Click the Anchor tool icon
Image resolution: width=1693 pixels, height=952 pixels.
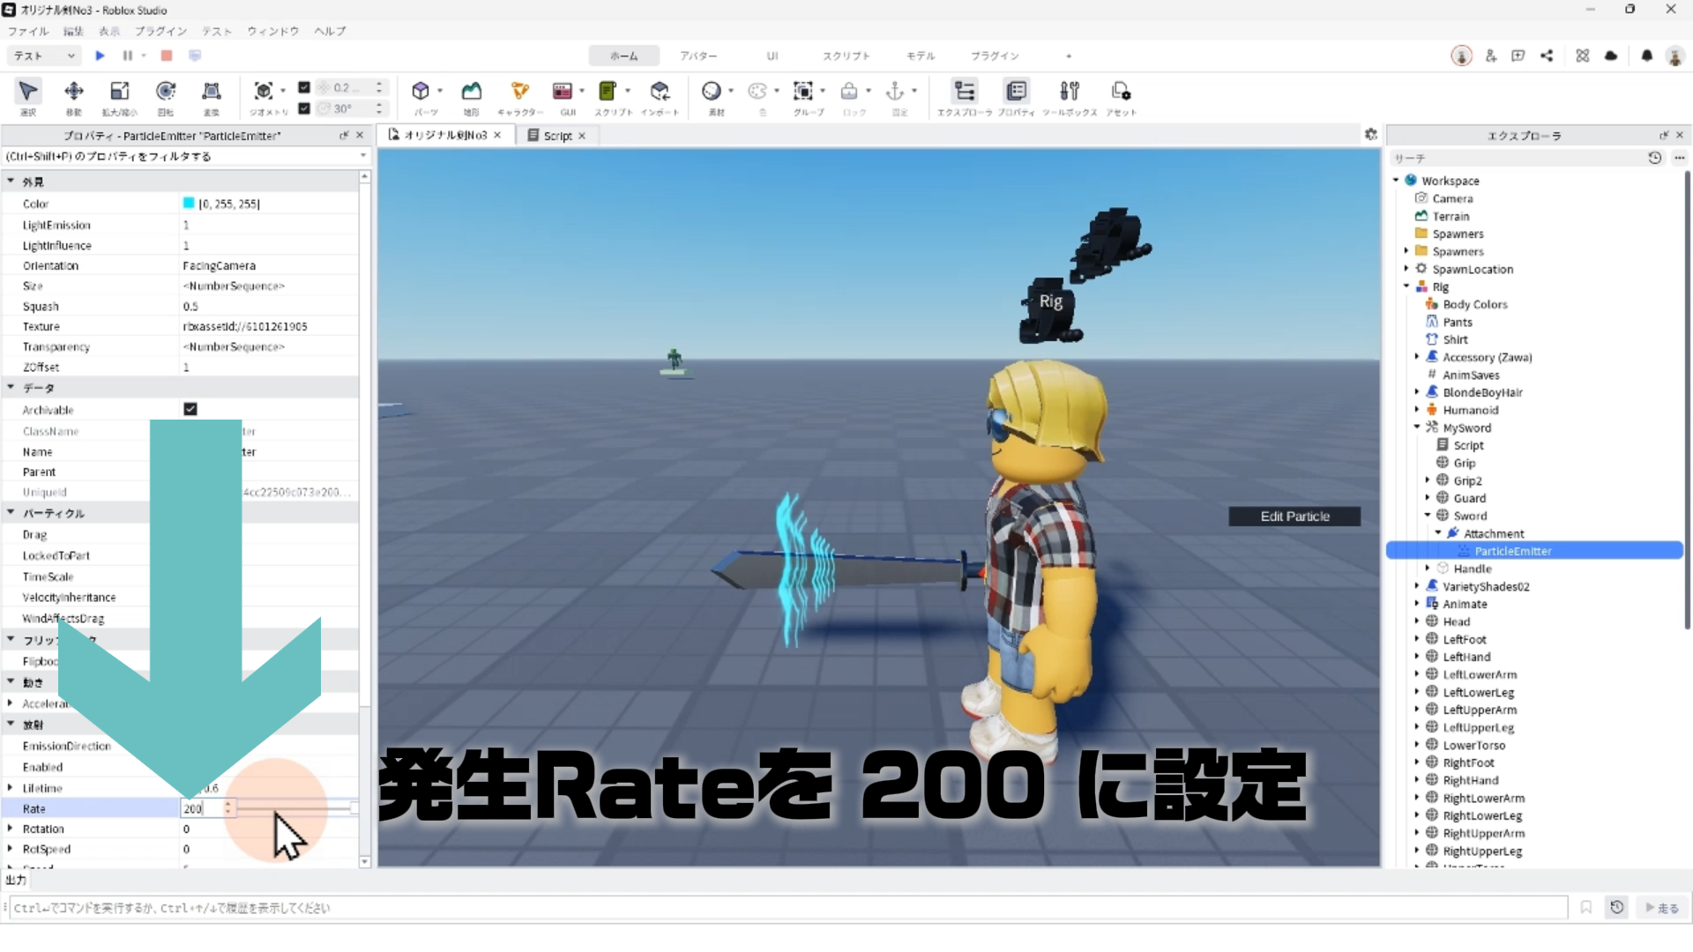click(x=894, y=92)
